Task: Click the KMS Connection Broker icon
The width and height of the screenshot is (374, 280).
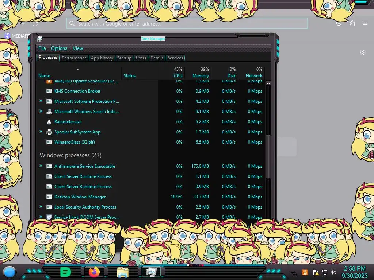Action: [49, 91]
